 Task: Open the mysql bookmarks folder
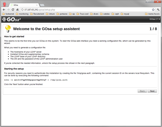(x=125, y=14)
